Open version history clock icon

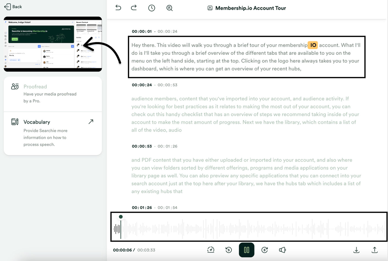(x=152, y=8)
